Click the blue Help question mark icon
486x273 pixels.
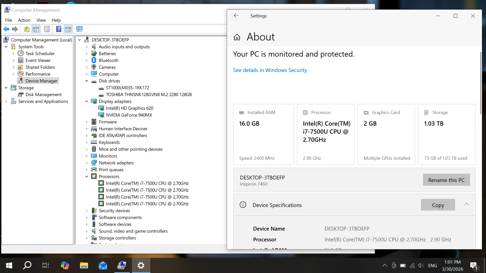pyautogui.click(x=59, y=29)
